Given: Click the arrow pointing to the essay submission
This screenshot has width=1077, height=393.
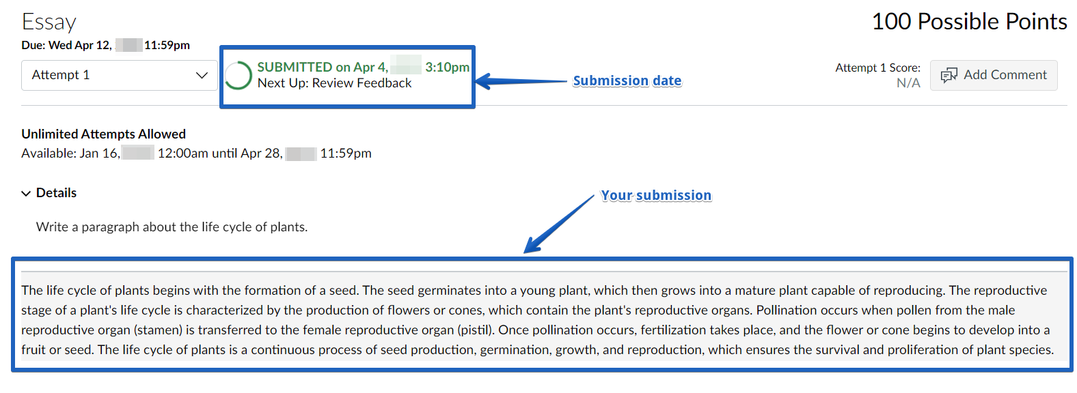Looking at the screenshot, I should click(x=558, y=224).
